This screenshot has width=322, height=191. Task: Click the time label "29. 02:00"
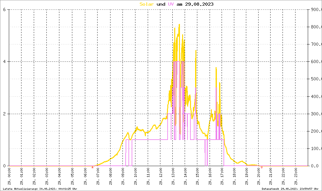point(34,177)
